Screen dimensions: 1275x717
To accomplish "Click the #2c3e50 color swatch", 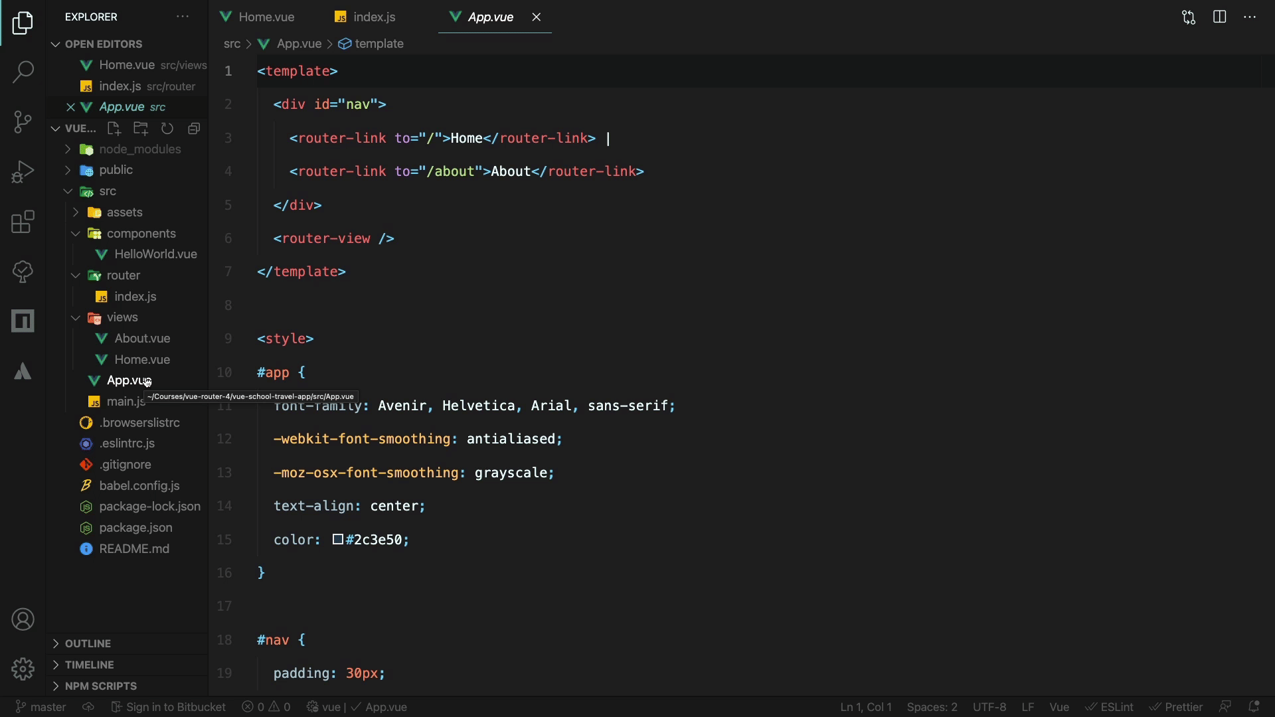I will coord(338,539).
